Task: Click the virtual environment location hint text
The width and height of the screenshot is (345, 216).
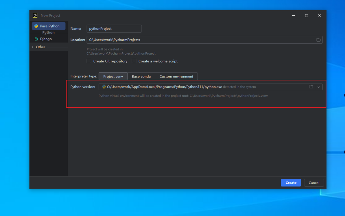Action: (x=183, y=96)
